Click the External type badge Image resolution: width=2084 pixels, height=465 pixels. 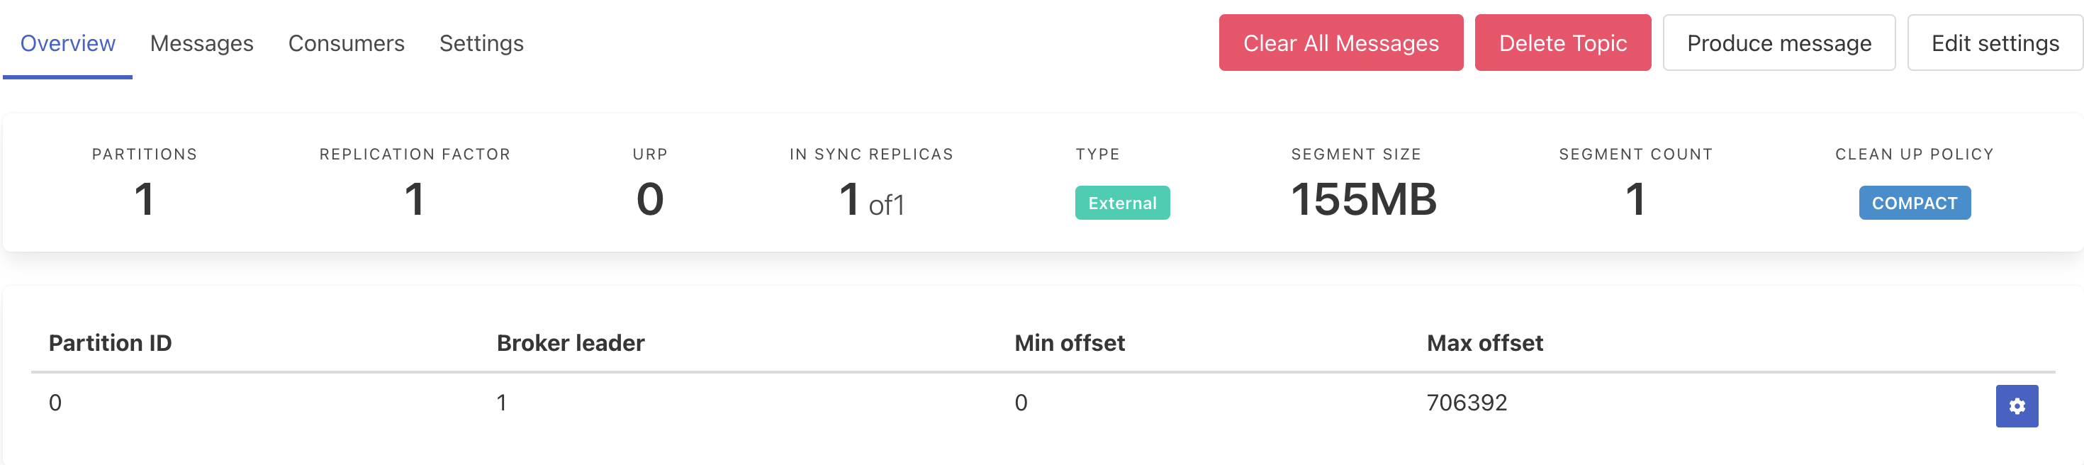[x=1122, y=203]
